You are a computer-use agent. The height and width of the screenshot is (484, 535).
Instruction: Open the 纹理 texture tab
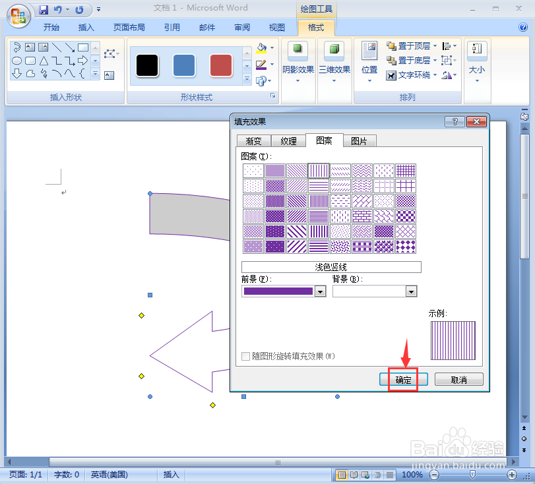tap(289, 141)
